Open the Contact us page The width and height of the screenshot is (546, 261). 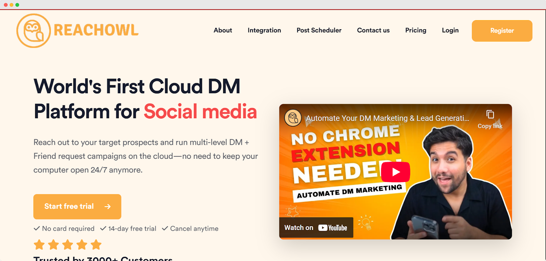coord(373,30)
